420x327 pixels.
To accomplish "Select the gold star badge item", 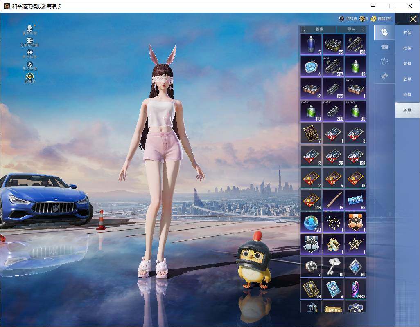I will click(x=355, y=244).
